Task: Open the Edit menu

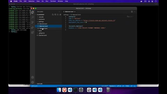Action: (x=25, y=1)
